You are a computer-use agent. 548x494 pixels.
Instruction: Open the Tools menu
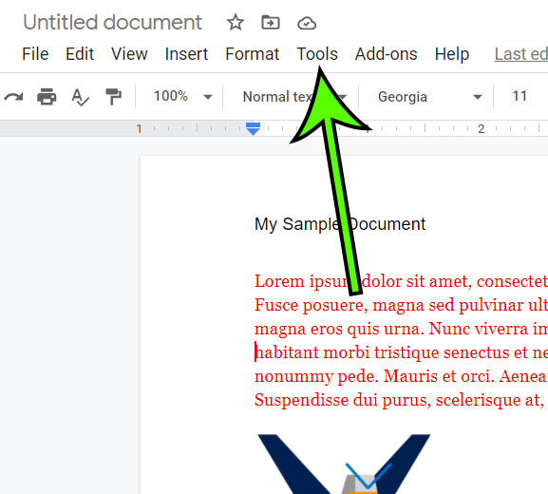click(317, 54)
